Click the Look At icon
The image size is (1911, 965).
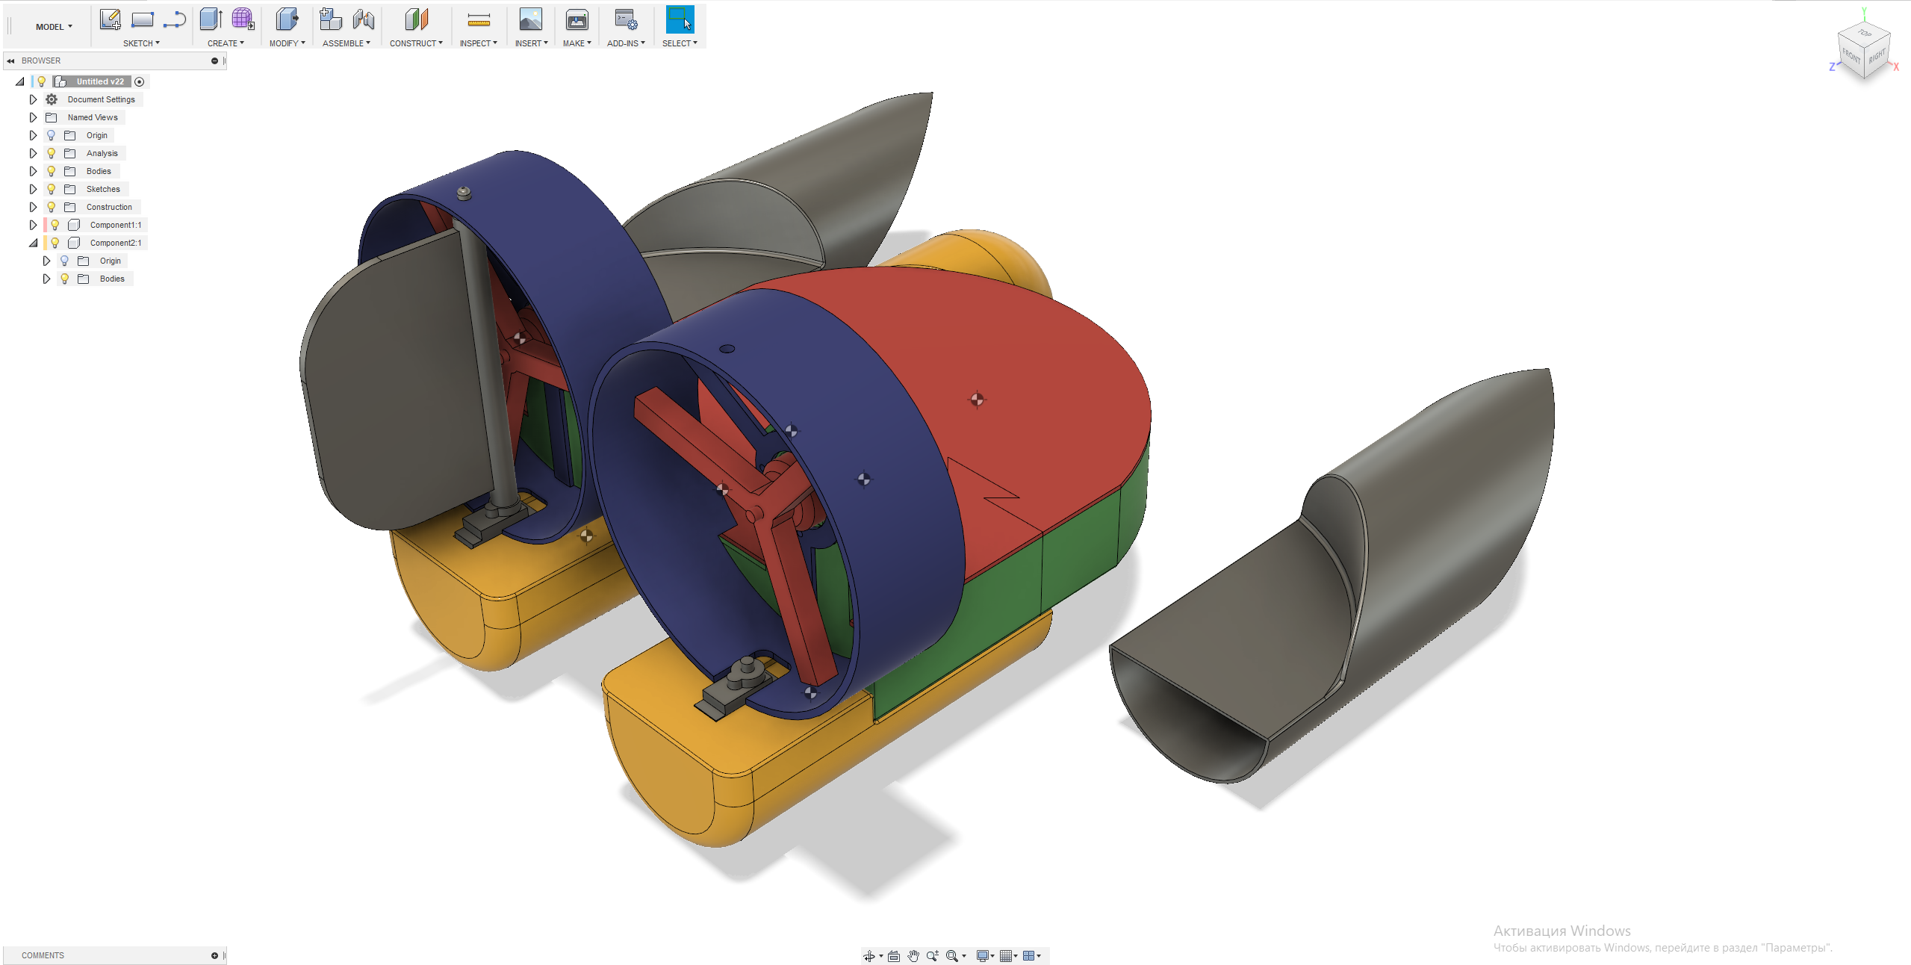(894, 956)
